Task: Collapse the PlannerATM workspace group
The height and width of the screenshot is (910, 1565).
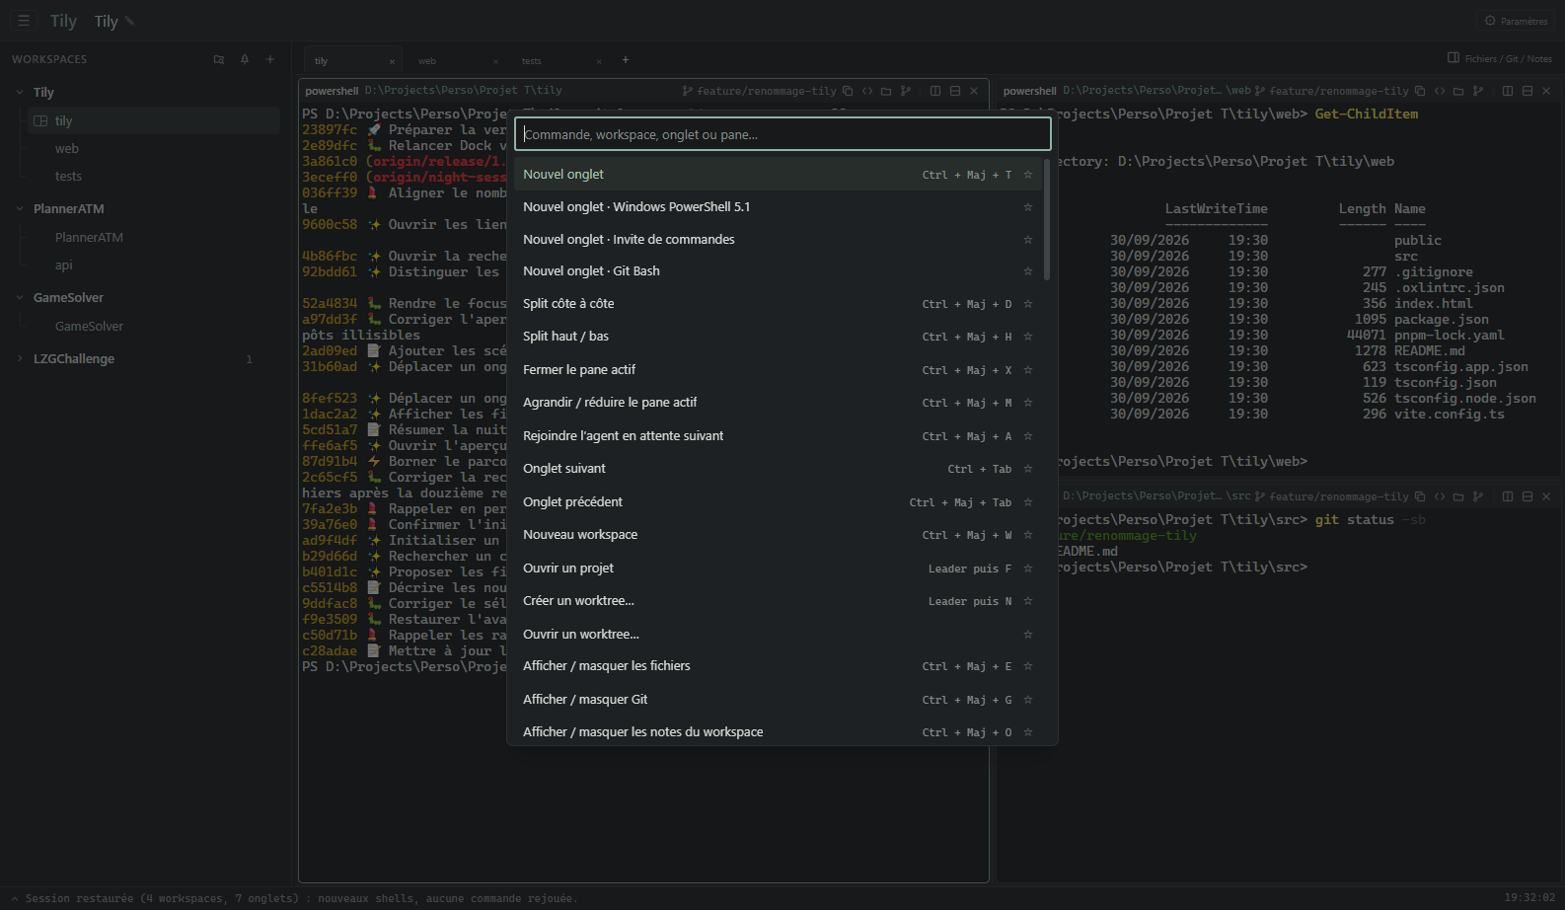Action: point(20,209)
